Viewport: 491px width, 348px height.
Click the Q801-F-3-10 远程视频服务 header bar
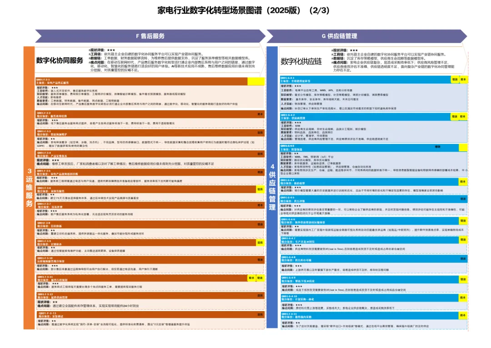[150, 260]
